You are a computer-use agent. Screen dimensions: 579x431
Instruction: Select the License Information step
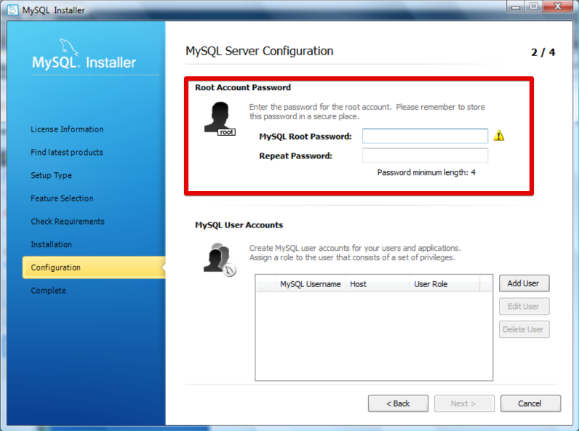67,129
